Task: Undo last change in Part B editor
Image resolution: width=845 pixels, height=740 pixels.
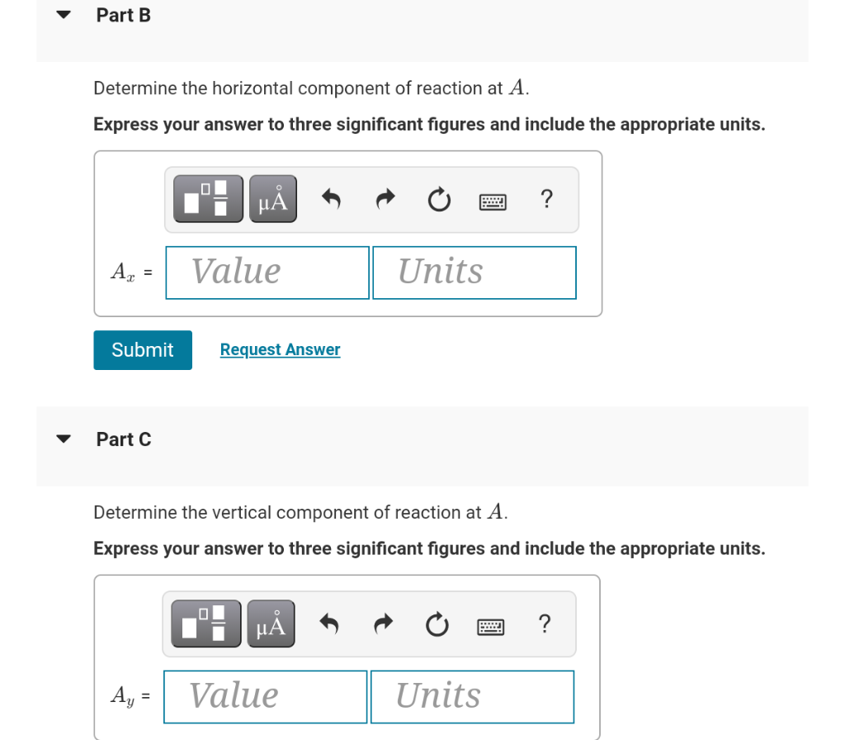Action: [x=331, y=198]
